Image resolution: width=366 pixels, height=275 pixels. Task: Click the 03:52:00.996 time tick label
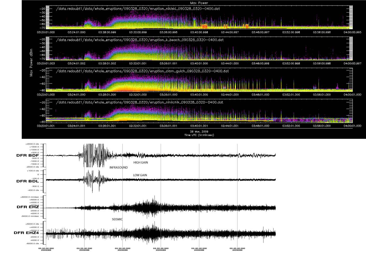coord(291,32)
